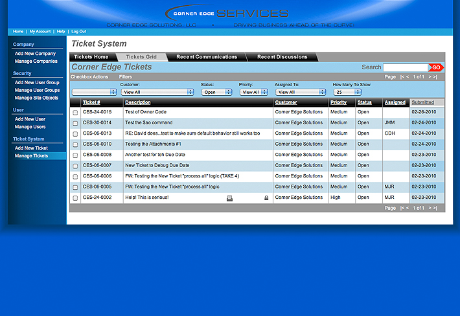
Task: Click the Manage User Groups link
Action: click(x=38, y=90)
